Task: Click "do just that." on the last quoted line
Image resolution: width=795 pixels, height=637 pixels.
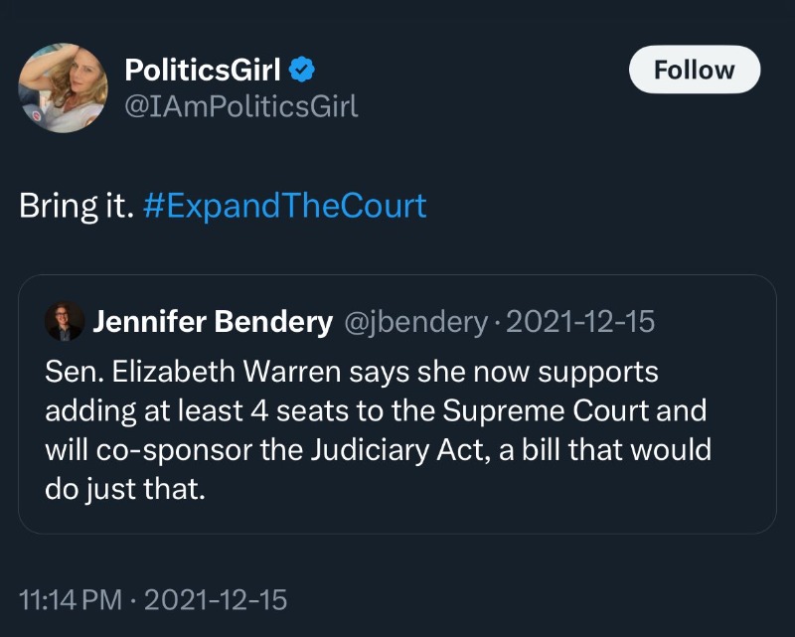Action: pos(124,488)
